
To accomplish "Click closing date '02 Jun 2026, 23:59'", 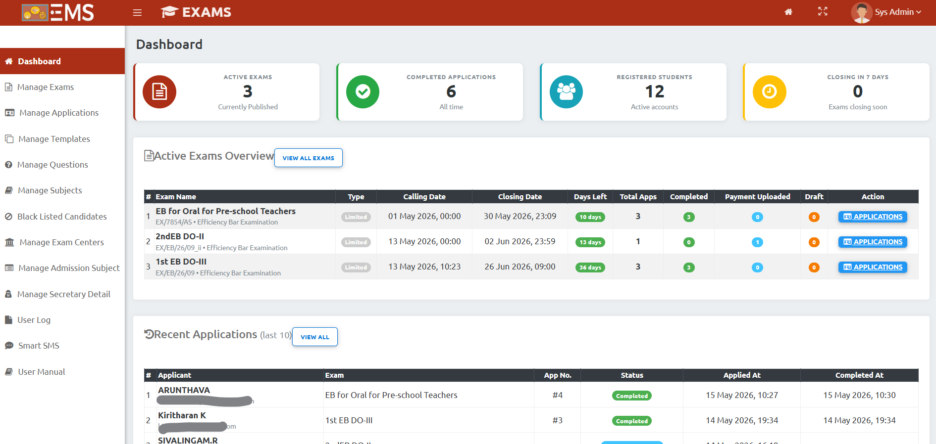I will (520, 241).
